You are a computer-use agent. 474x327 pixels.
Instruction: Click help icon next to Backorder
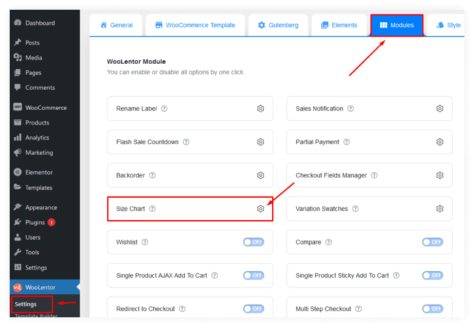(152, 175)
